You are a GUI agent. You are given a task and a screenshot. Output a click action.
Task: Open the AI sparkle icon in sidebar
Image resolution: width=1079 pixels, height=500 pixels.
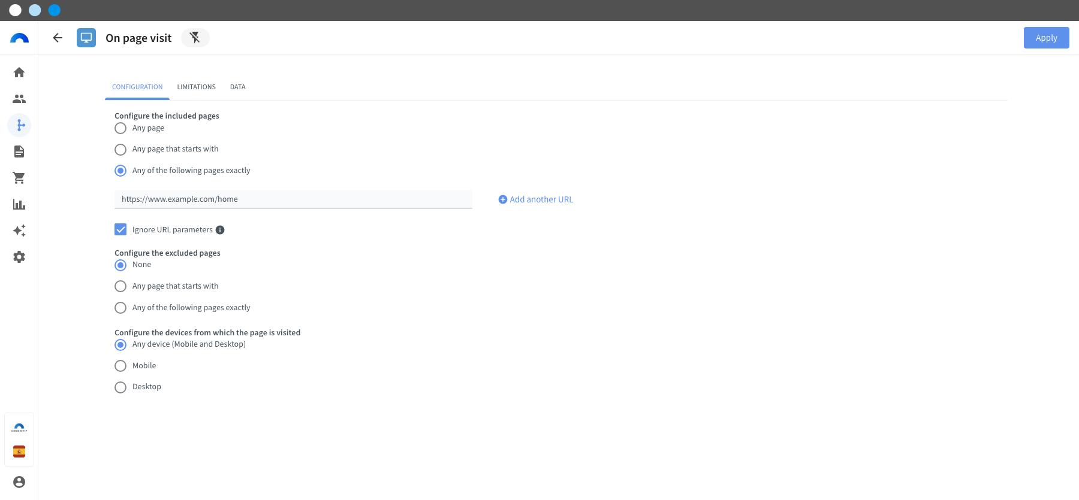(x=19, y=231)
